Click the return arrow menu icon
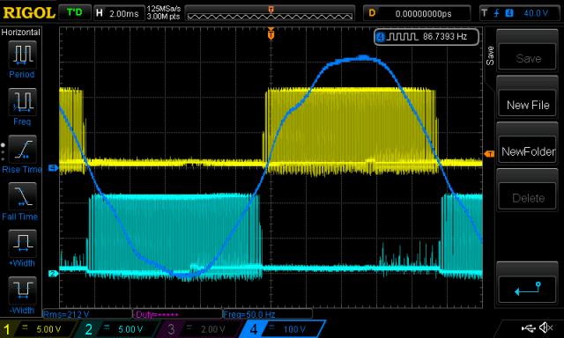The height and width of the screenshot is (338, 564). [x=528, y=288]
